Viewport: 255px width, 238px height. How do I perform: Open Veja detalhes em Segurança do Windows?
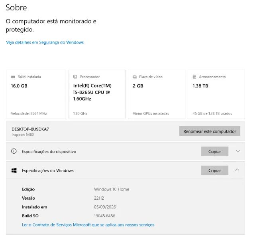tap(45, 42)
